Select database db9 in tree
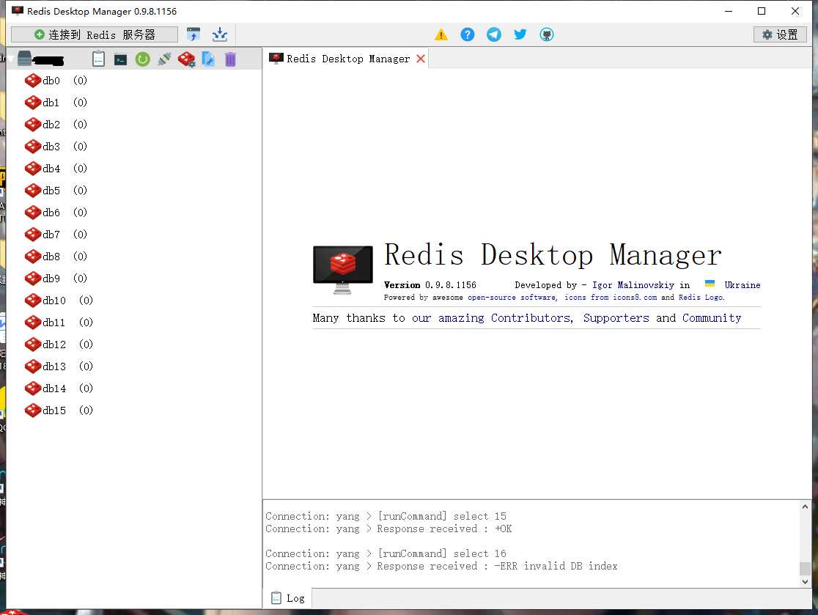 (56, 278)
